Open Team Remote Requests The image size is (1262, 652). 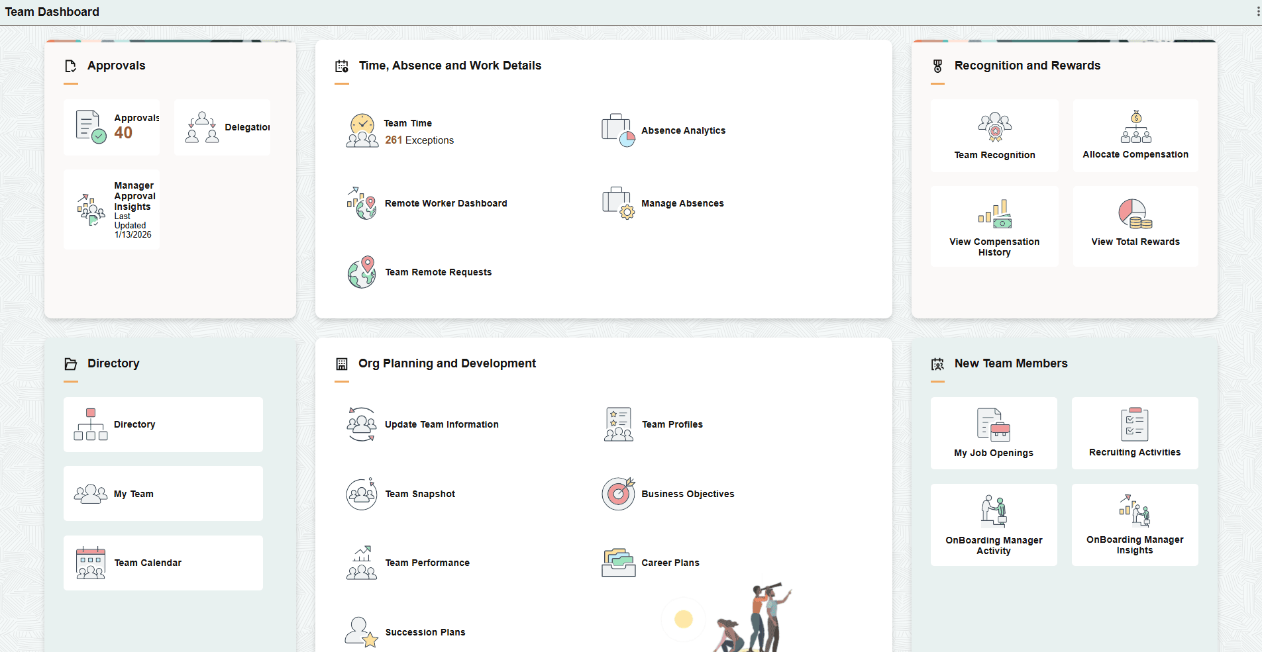438,272
